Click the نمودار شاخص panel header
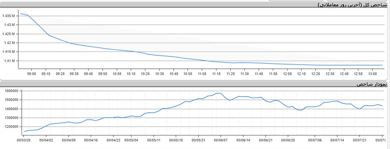Image resolution: width=390 pixels, height=149 pixels. point(371,84)
